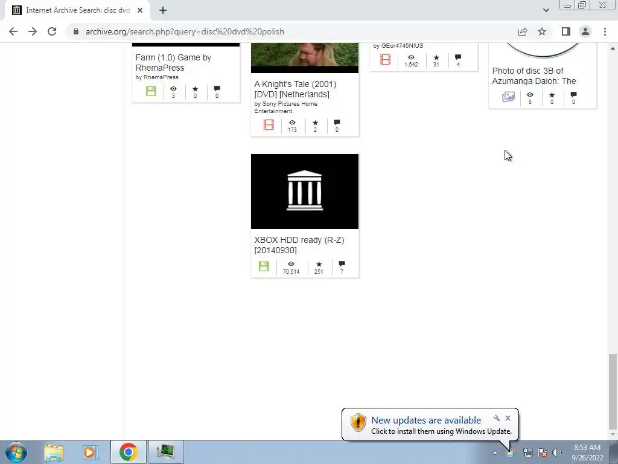Open Photo of disc 3B of Azumanga Daioh
Image resolution: width=618 pixels, height=464 pixels.
pos(534,76)
